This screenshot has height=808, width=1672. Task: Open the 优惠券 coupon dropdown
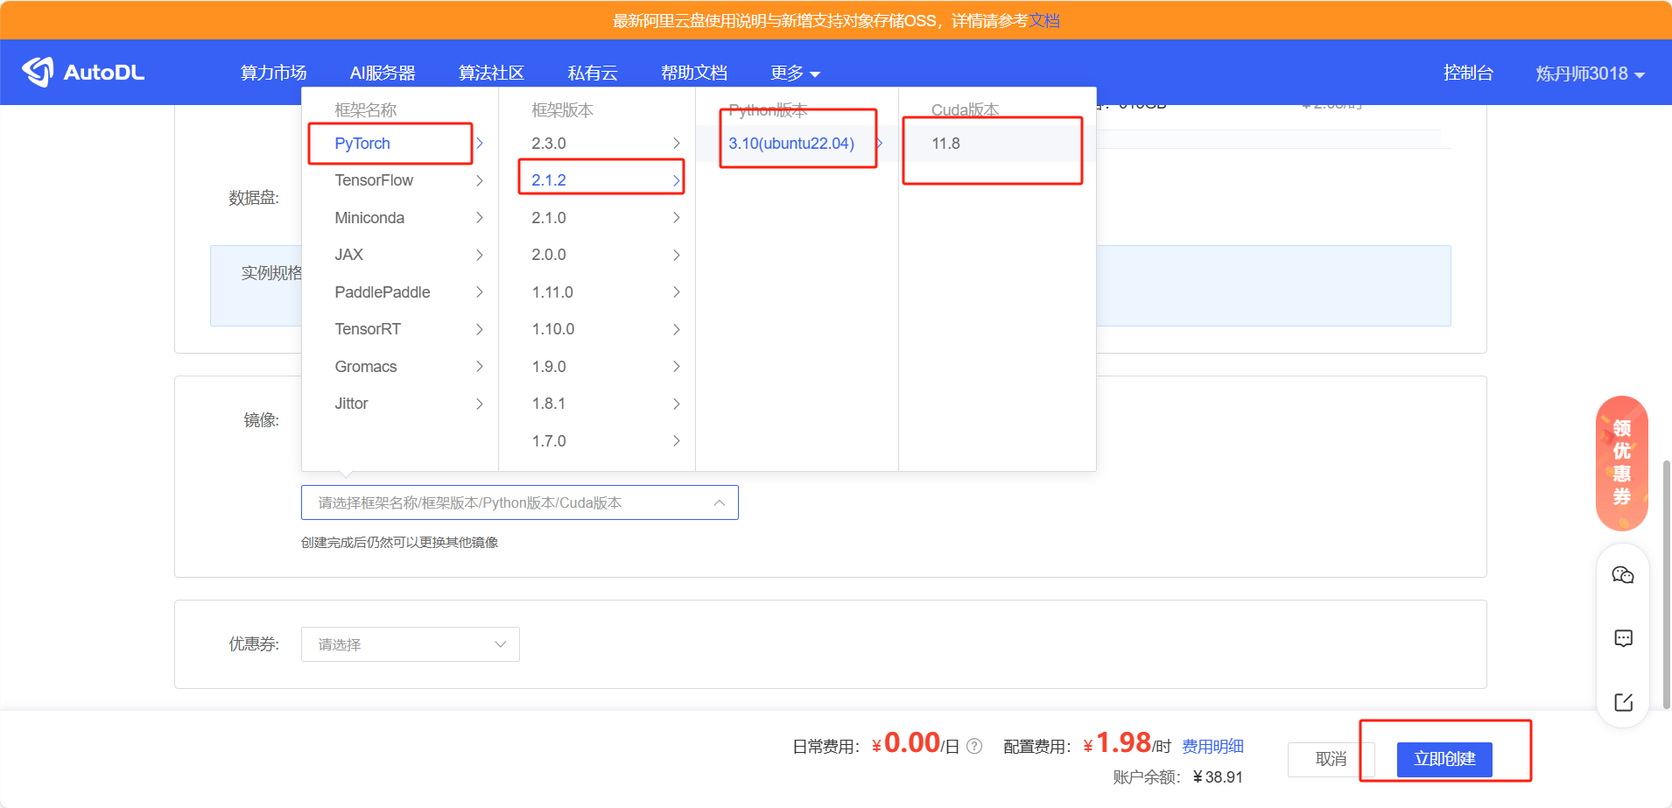tap(411, 644)
